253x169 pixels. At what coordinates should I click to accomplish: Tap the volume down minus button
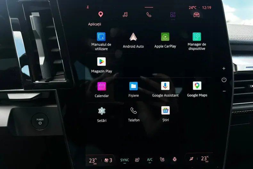coord(224,91)
